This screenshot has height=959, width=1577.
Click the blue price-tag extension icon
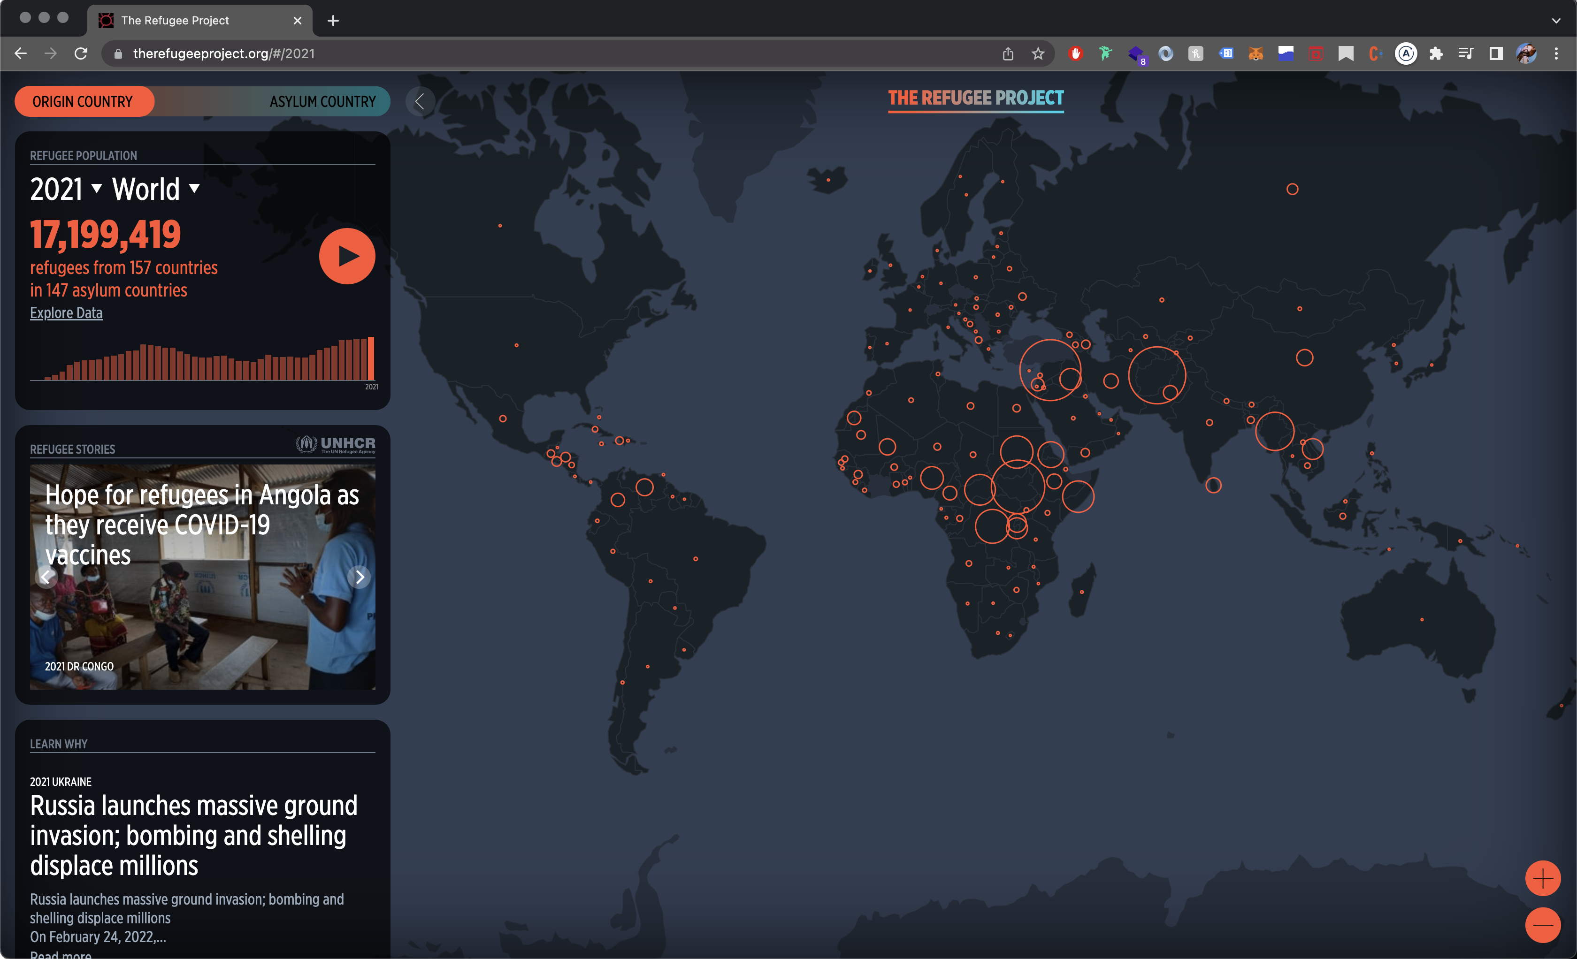pyautogui.click(x=1225, y=54)
